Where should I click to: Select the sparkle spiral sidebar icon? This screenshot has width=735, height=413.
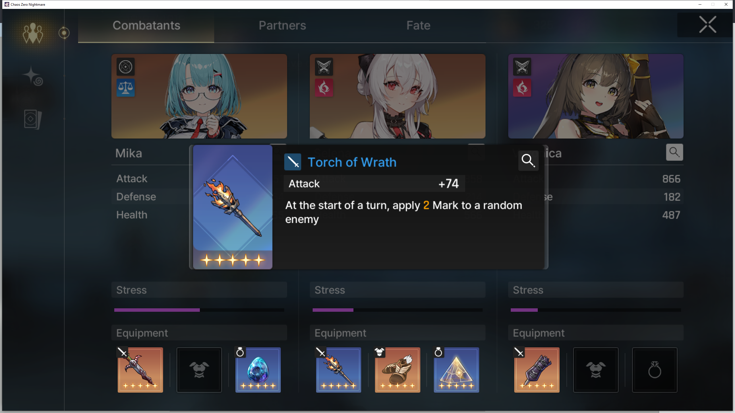[x=33, y=76]
